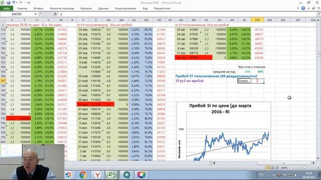Click the Redo arrow icon

(21, 2)
